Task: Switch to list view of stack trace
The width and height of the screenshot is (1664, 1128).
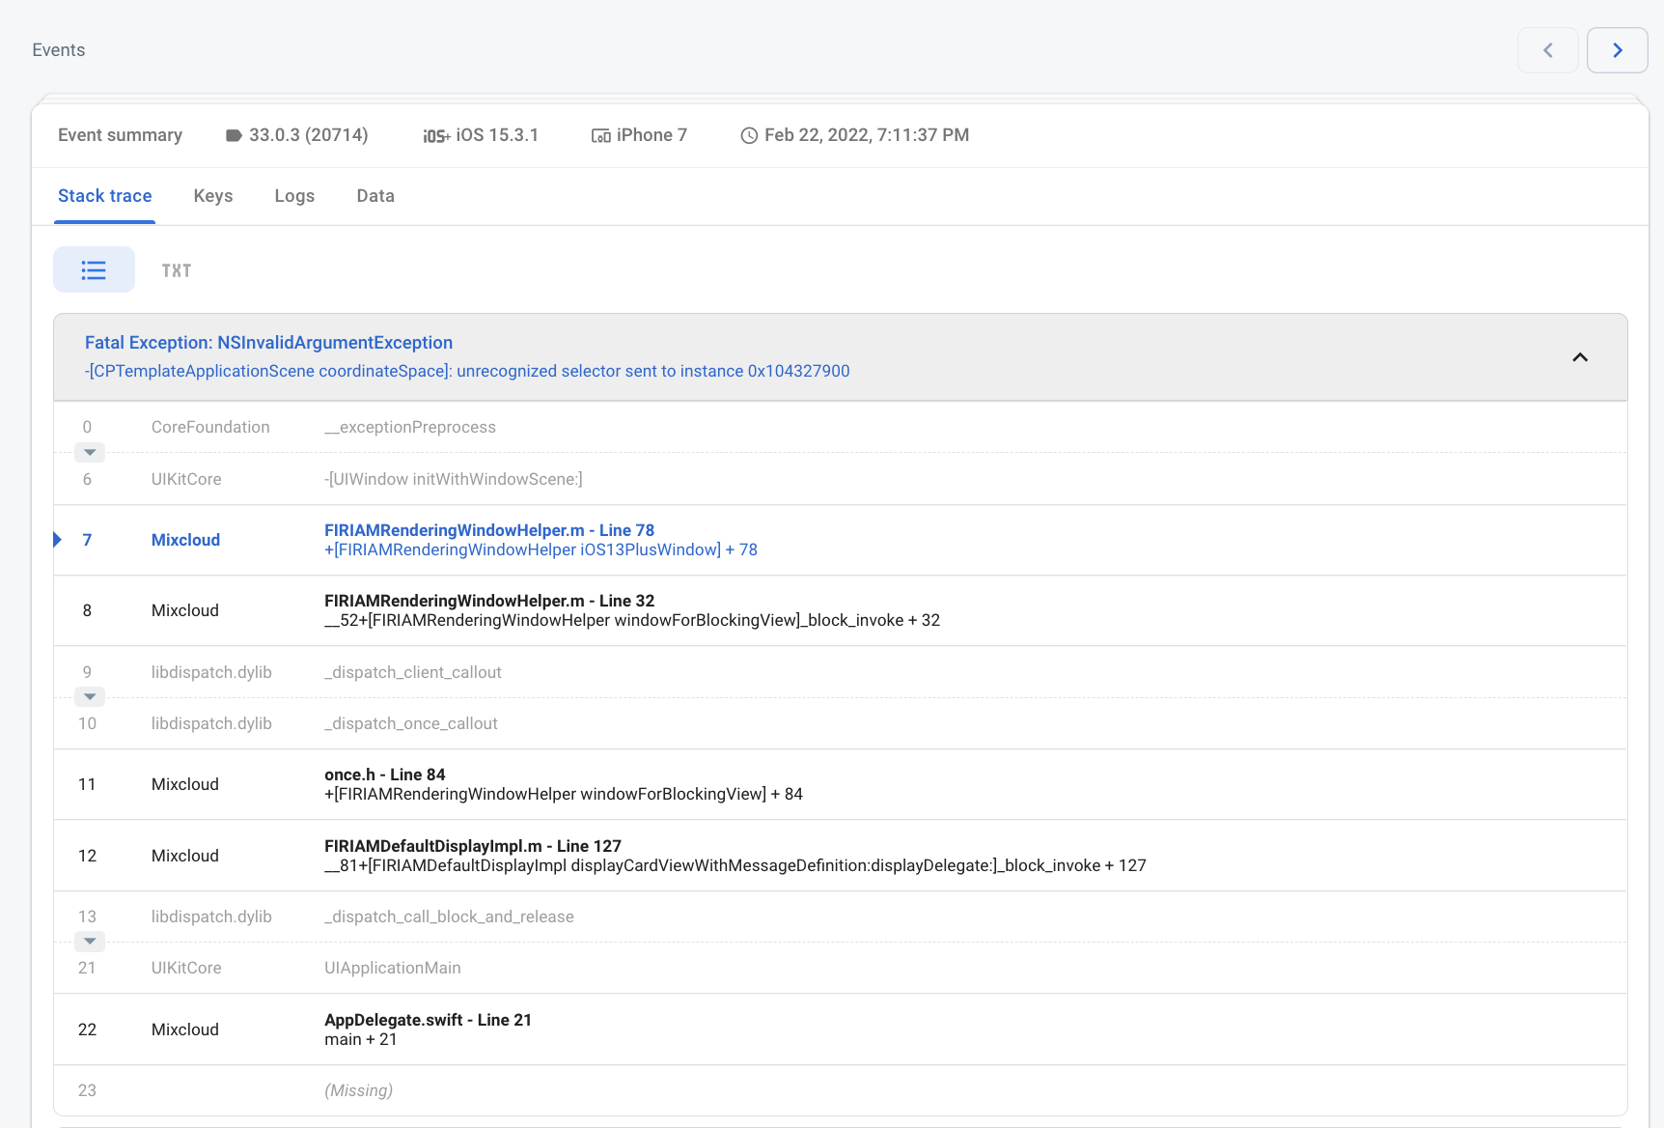Action: point(94,270)
